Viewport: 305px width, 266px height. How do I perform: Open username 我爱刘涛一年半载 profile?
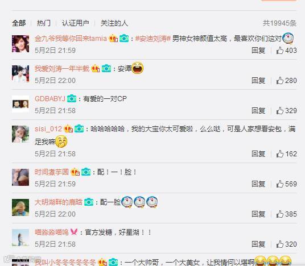(x=62, y=69)
